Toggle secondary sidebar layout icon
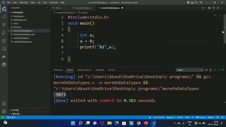Viewport: 226px width, 127px height. (196, 2)
